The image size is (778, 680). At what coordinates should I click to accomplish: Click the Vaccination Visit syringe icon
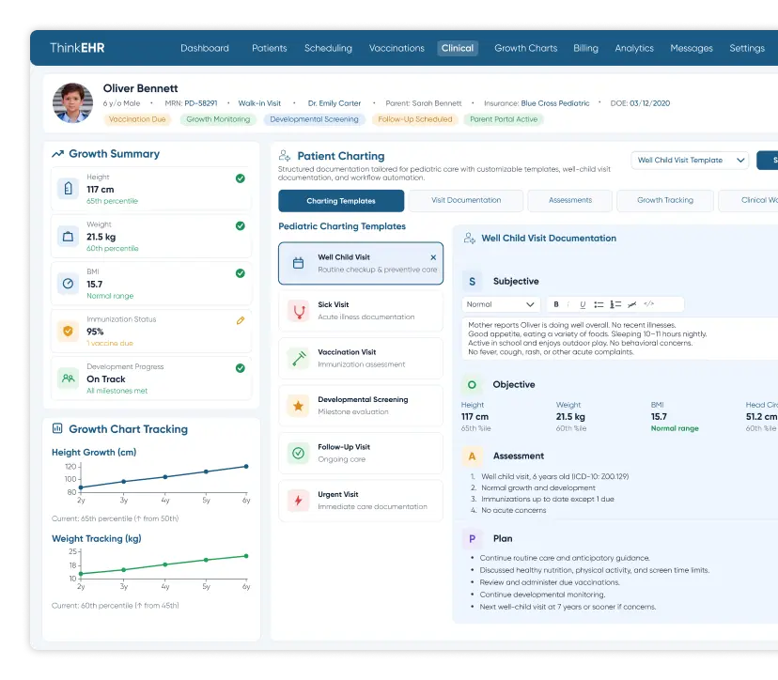299,358
